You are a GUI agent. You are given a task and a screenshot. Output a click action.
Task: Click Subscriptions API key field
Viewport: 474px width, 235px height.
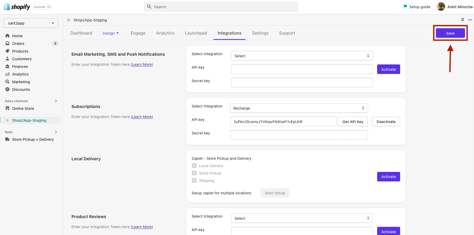(283, 121)
